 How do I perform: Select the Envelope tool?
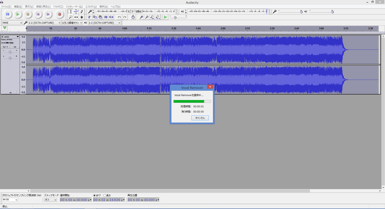[76, 12]
